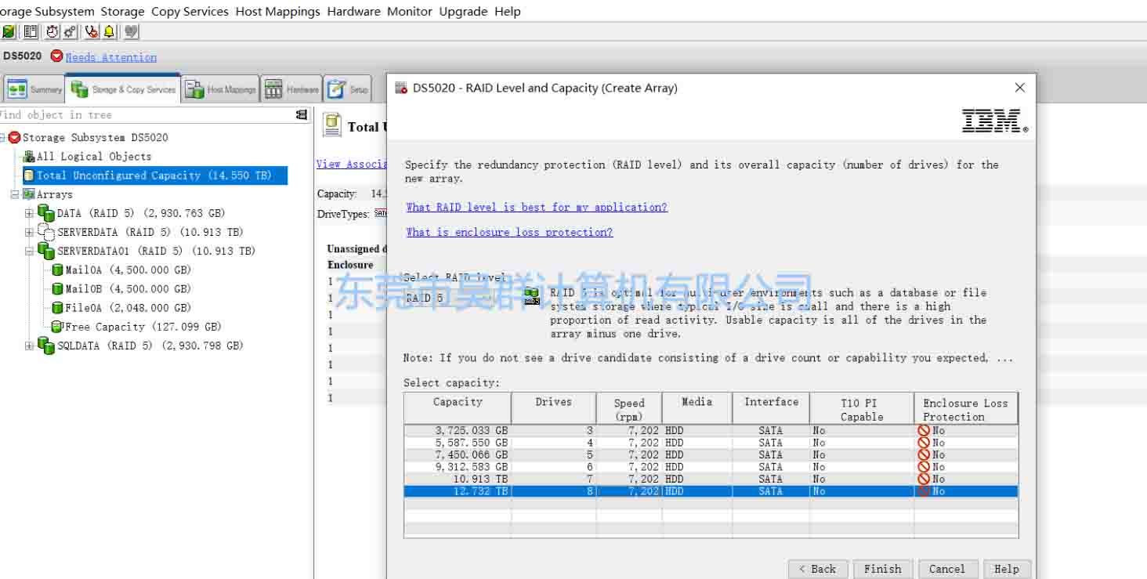Click the red Needs Attention status icon
The height and width of the screenshot is (579, 1147).
click(56, 56)
